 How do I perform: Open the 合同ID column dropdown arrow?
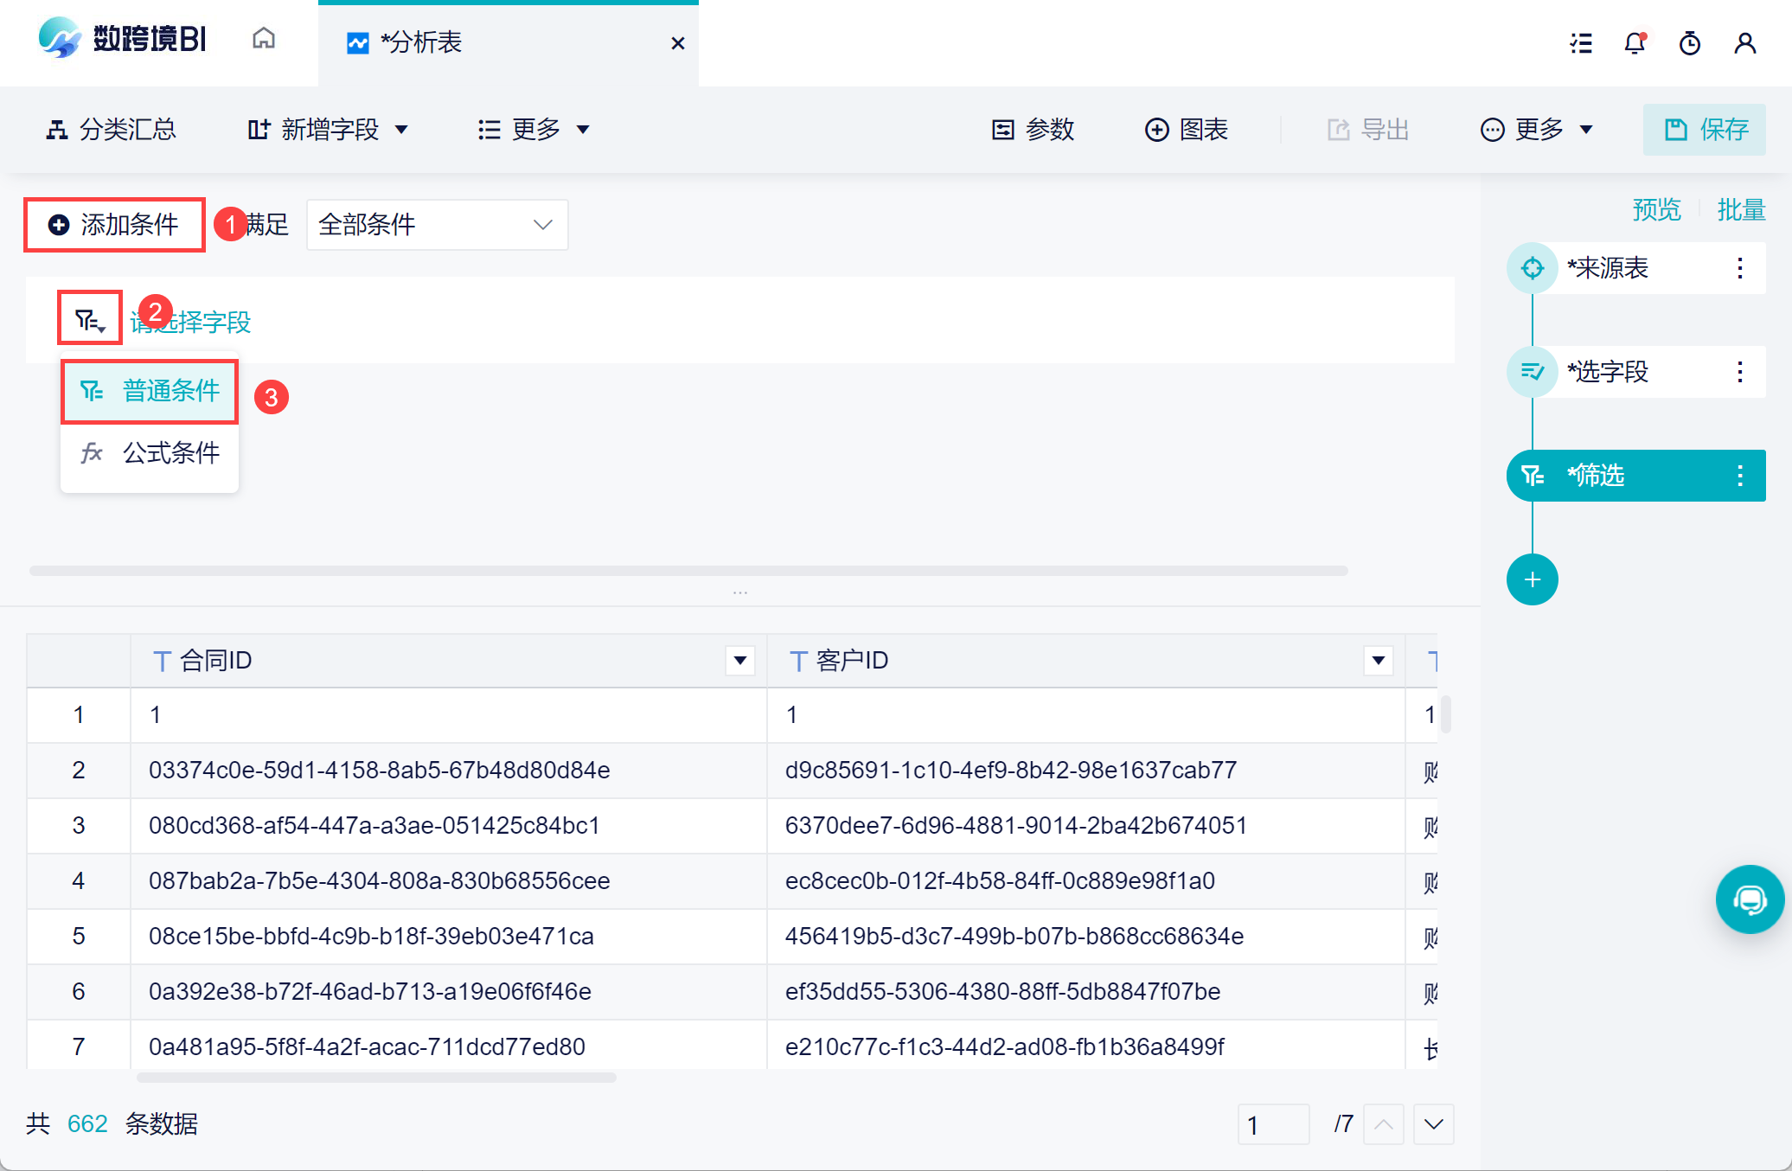740,661
